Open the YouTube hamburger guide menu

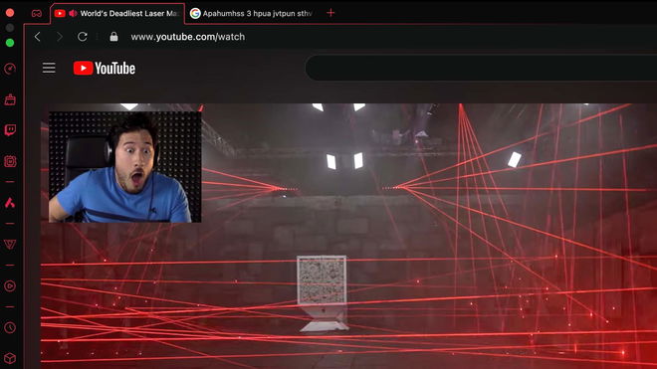click(x=49, y=68)
